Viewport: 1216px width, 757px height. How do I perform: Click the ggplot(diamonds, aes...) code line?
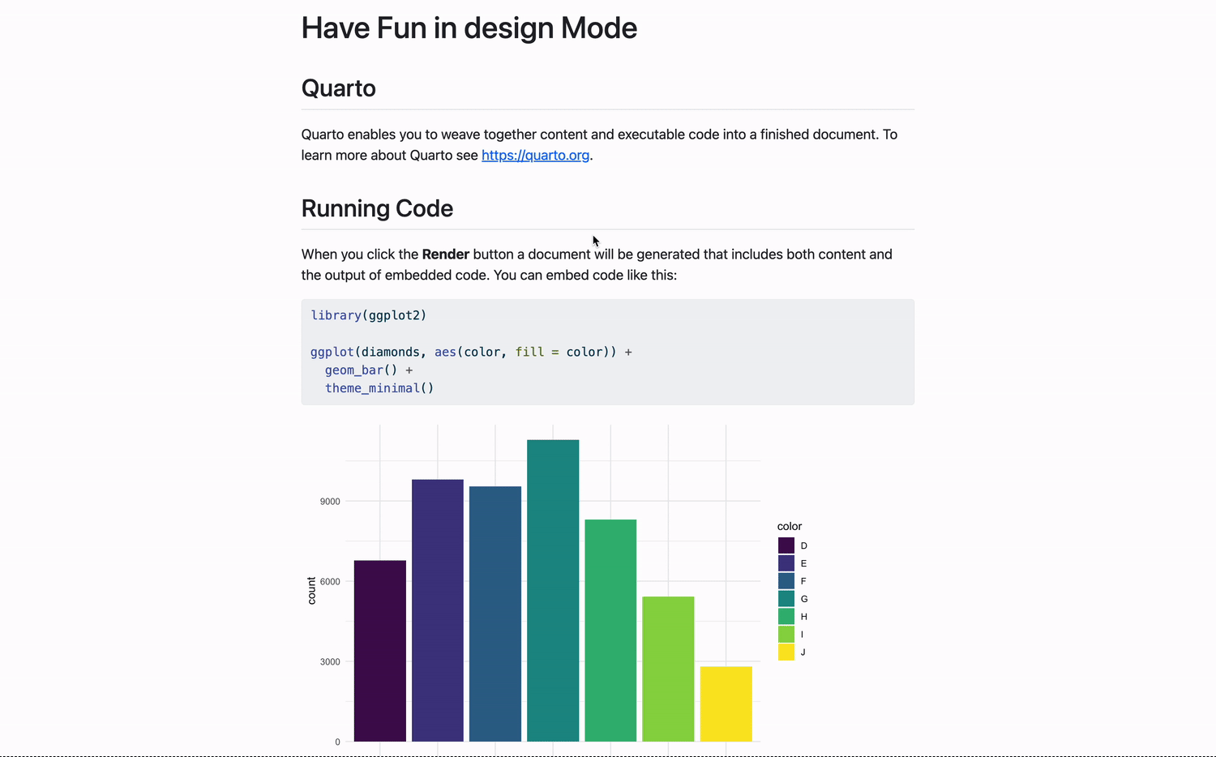pos(471,352)
